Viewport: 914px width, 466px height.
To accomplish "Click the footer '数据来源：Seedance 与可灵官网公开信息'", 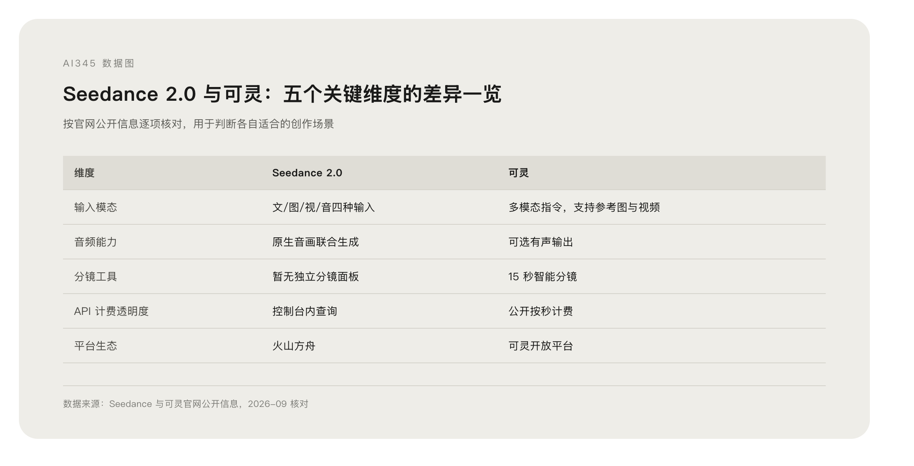I will (x=151, y=404).
